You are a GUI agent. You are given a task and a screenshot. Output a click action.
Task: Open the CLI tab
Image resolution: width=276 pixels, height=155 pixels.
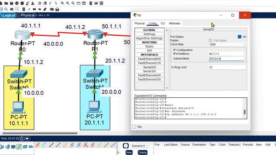pos(163,23)
